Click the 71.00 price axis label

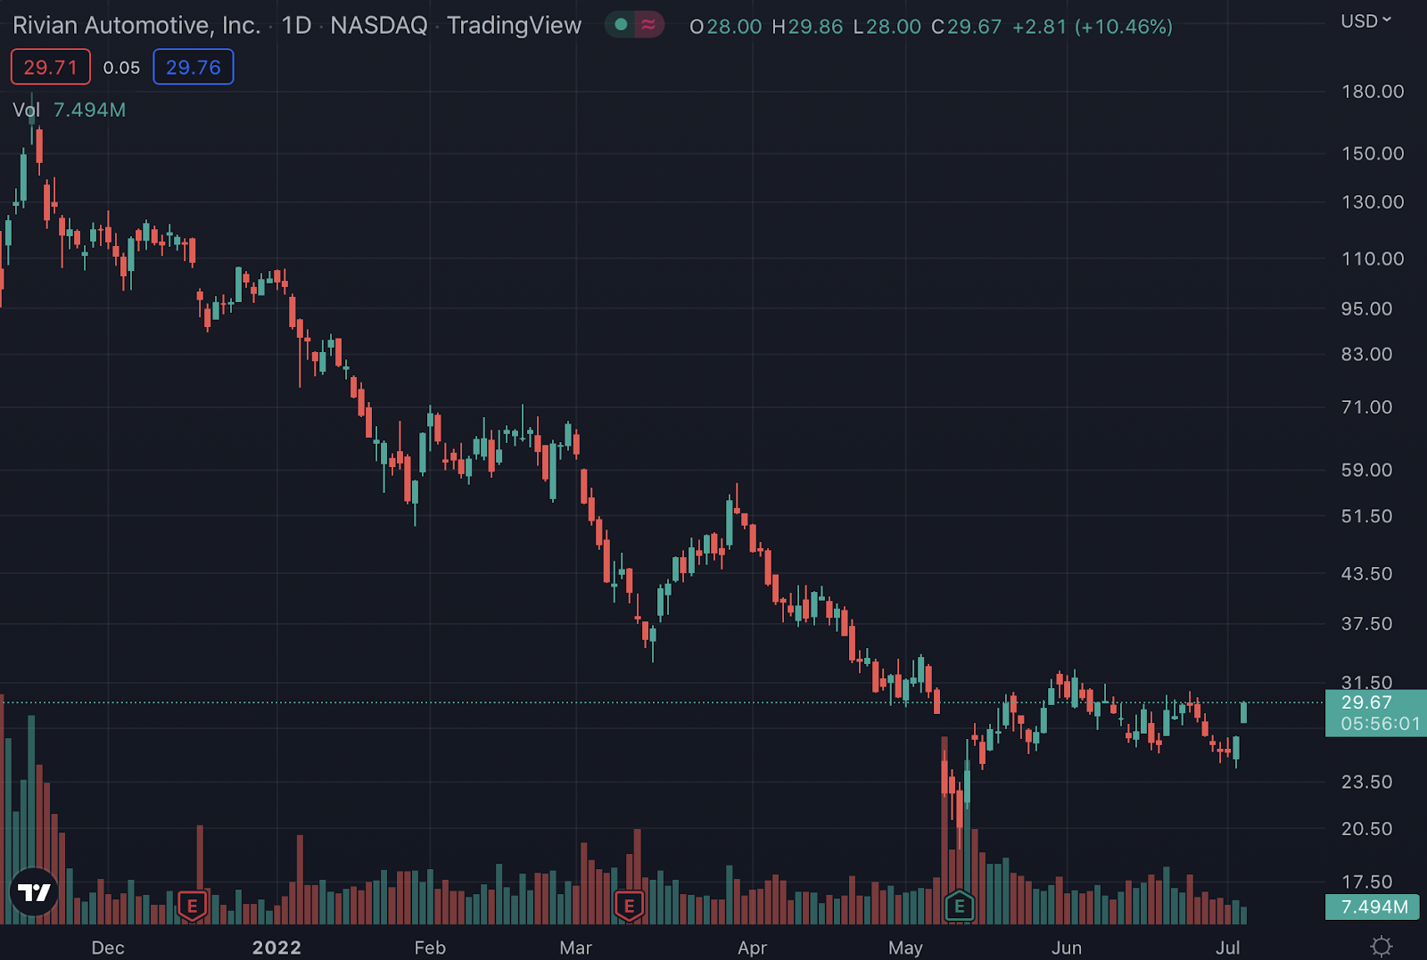(x=1366, y=407)
